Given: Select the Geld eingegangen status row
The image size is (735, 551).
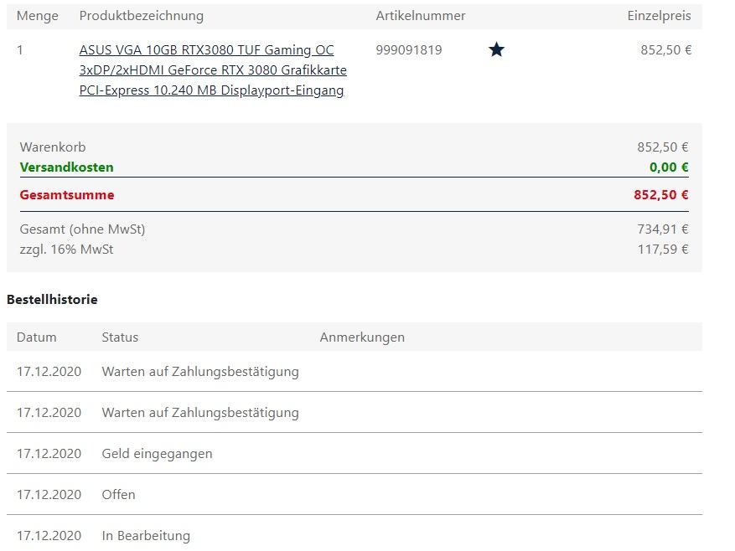Looking at the screenshot, I should pyautogui.click(x=157, y=454).
